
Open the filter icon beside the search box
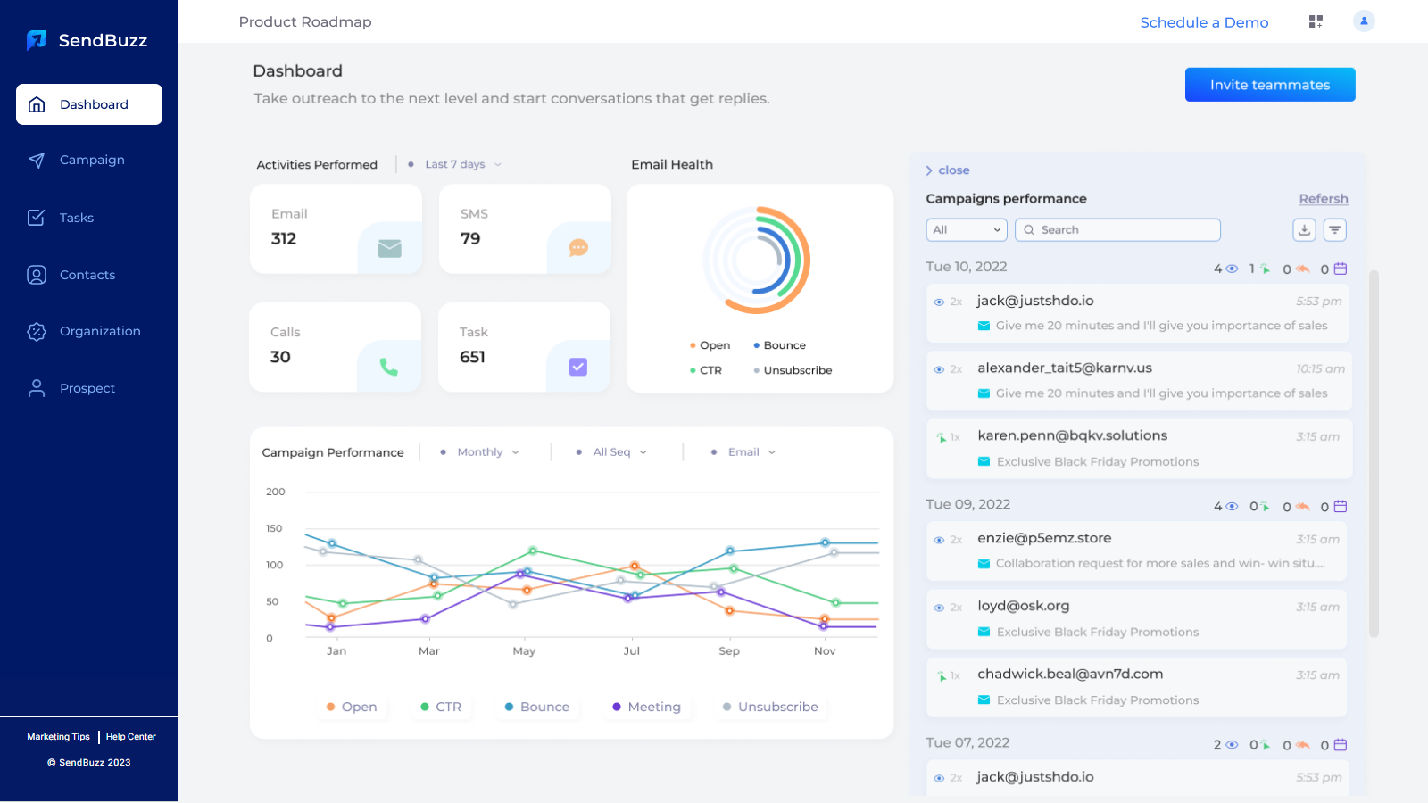point(1334,229)
